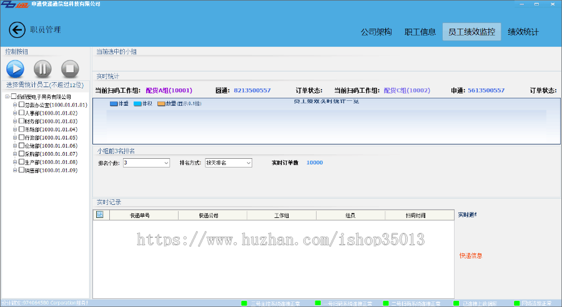Viewport: 562px width, 307px height.
Task: Check the 市场部(1000.01.01.04) checkbox
Action: click(x=21, y=130)
